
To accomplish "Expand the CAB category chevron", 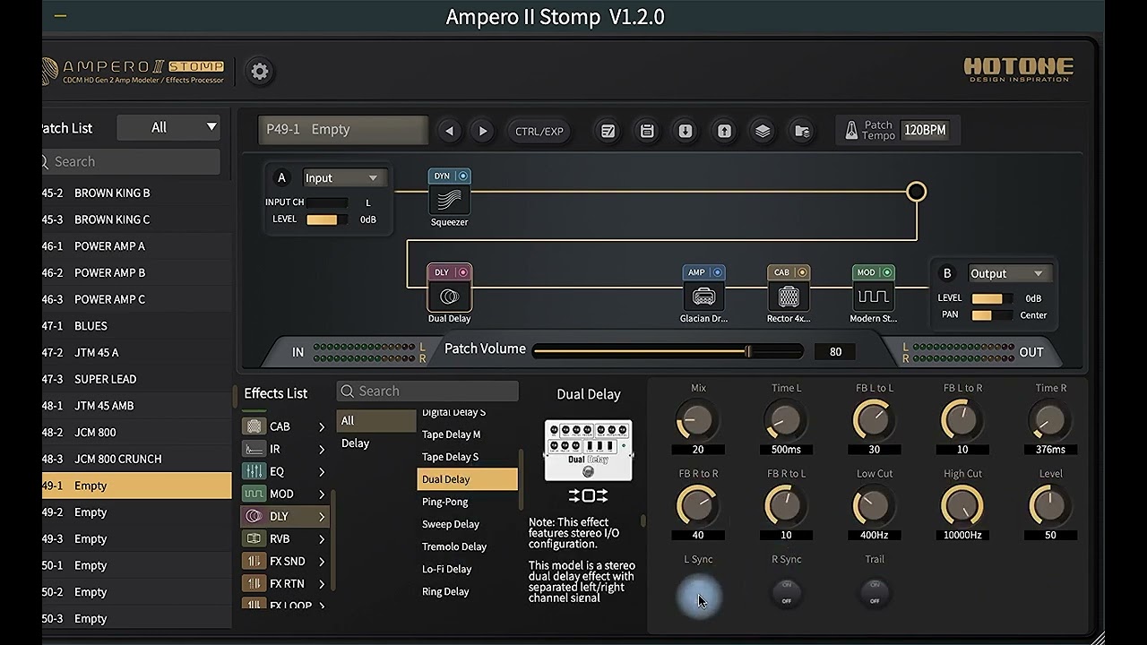I will coord(322,426).
